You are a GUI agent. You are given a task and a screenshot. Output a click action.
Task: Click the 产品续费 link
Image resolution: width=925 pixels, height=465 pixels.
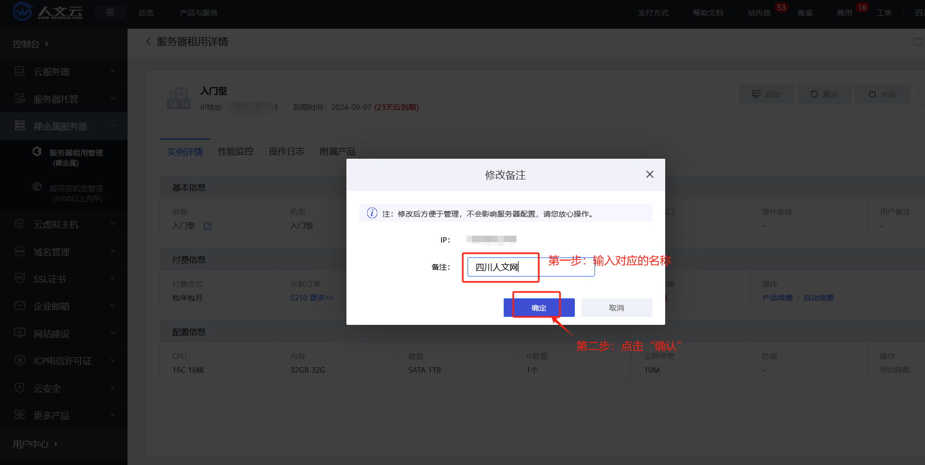pyautogui.click(x=777, y=298)
